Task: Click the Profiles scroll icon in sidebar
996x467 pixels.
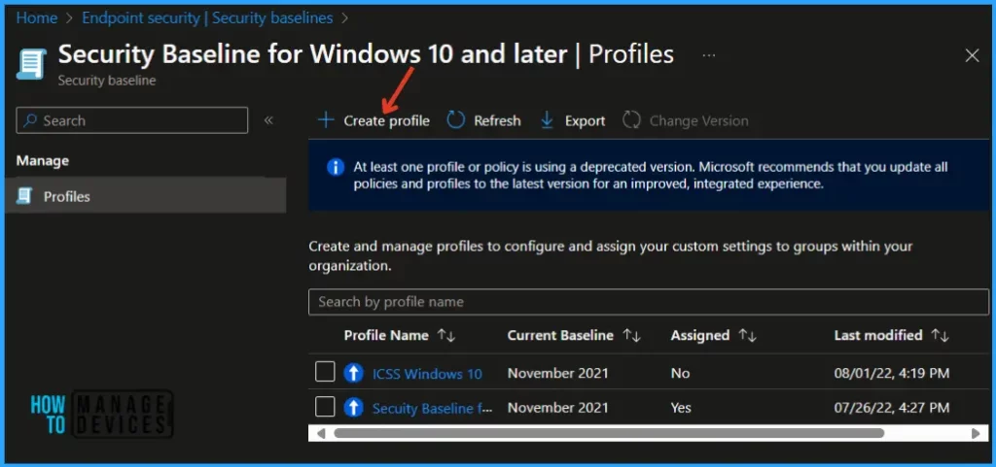Action: click(23, 196)
